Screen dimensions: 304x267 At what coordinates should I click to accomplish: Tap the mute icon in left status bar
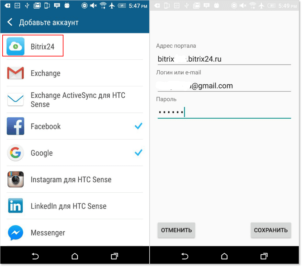tap(93, 6)
